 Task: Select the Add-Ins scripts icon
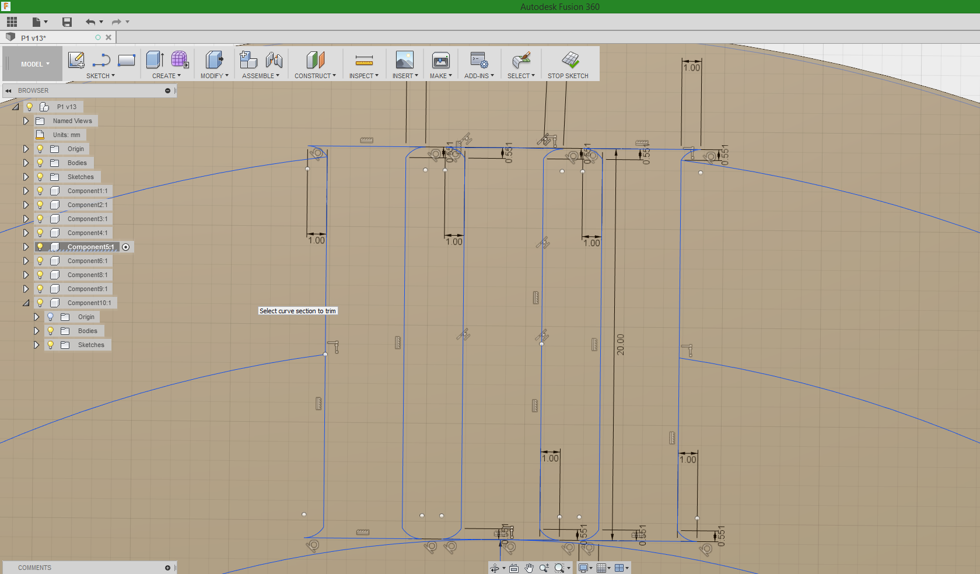479,60
